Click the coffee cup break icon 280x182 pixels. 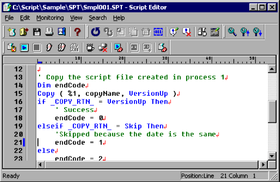tap(90, 48)
